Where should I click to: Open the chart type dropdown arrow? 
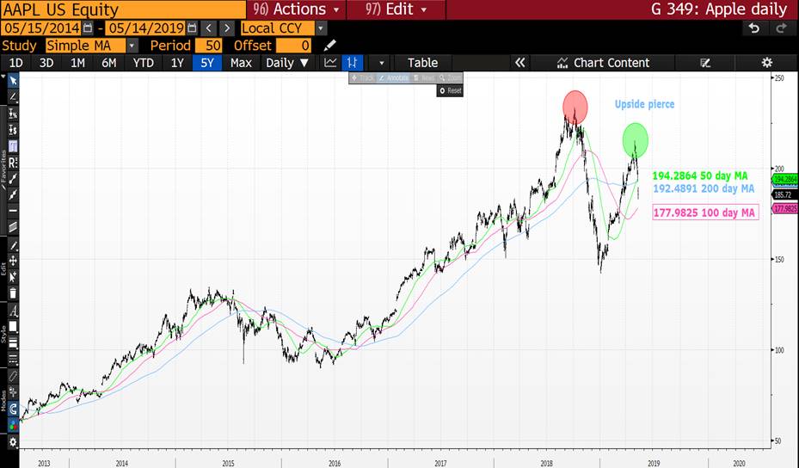click(381, 63)
